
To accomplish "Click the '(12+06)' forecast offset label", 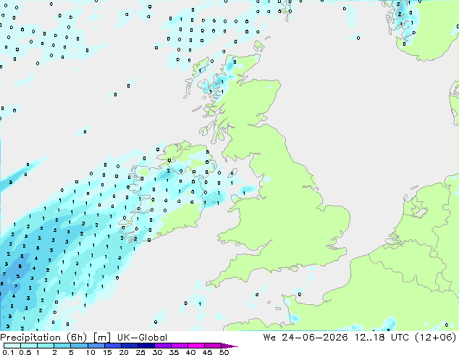I will [x=436, y=338].
